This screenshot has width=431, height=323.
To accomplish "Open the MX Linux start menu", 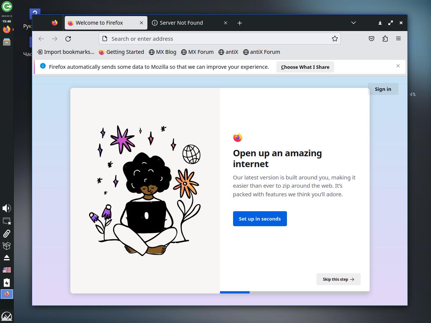I will point(7,317).
